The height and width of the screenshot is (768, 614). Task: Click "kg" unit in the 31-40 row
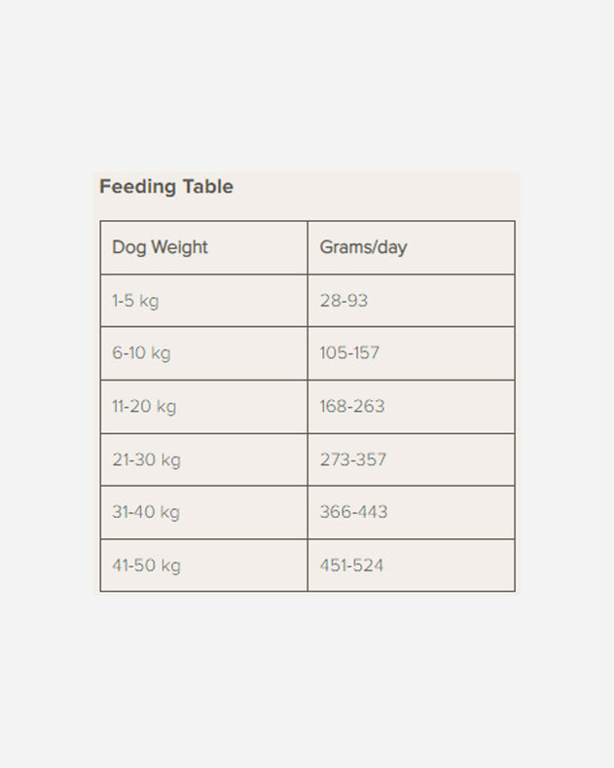click(170, 512)
